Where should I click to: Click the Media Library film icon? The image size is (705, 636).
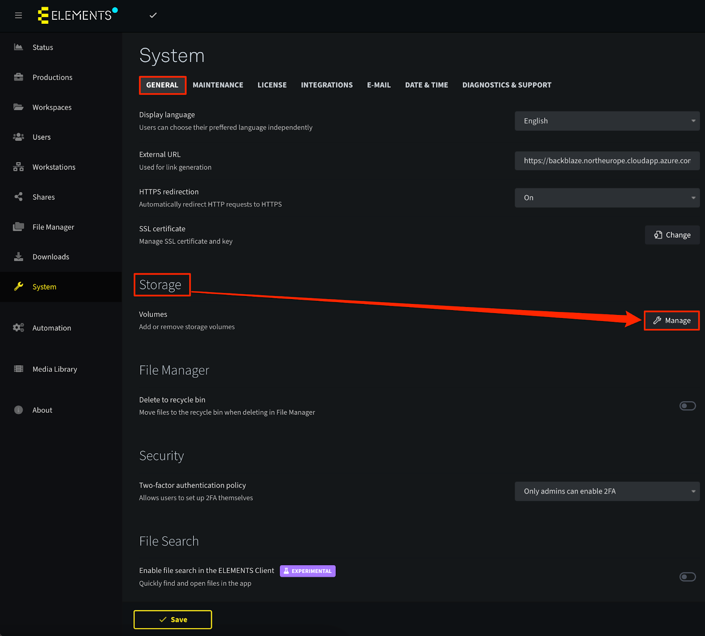tap(19, 369)
